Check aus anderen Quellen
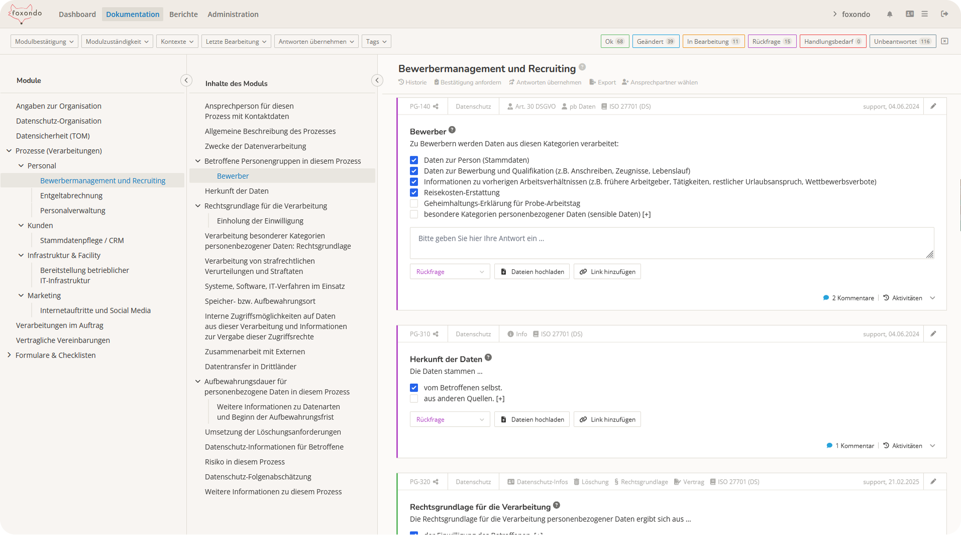The width and height of the screenshot is (961, 535). (414, 399)
